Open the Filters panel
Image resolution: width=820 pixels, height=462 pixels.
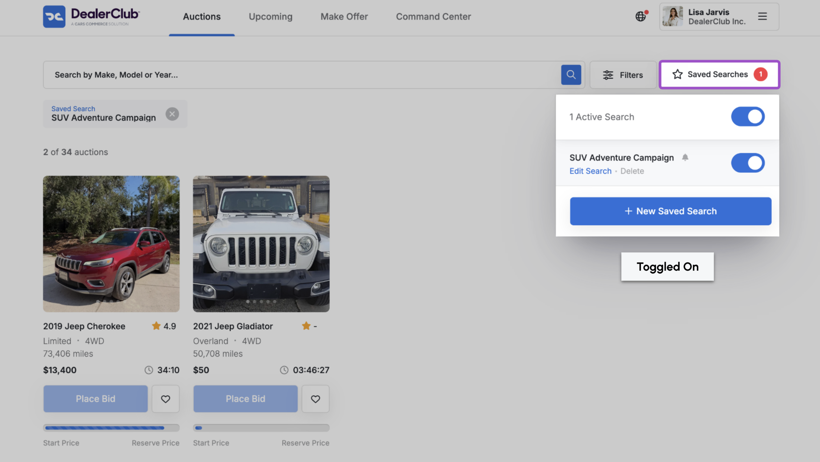[623, 75]
